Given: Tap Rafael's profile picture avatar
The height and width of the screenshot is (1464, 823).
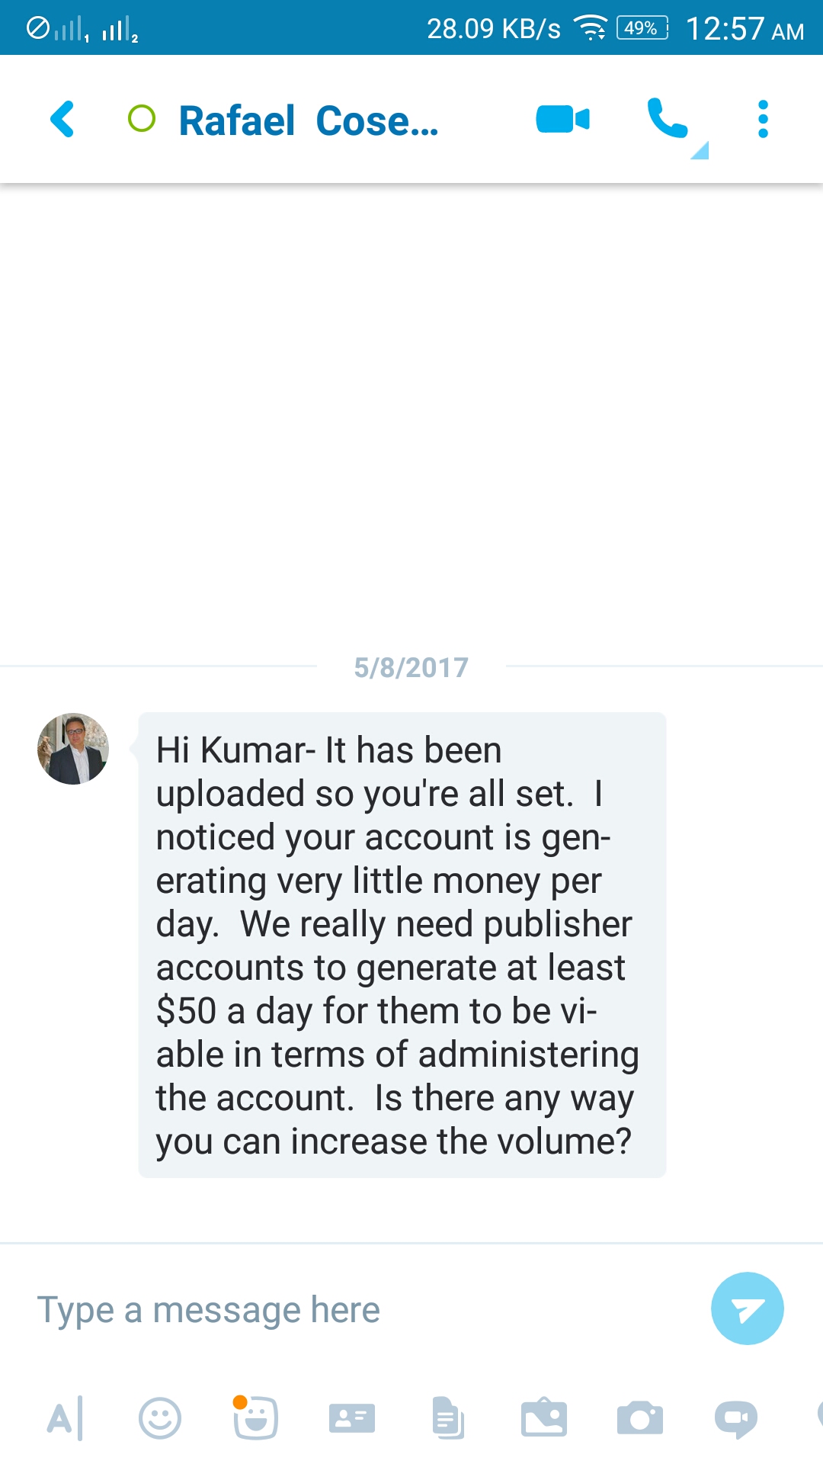Looking at the screenshot, I should [73, 749].
